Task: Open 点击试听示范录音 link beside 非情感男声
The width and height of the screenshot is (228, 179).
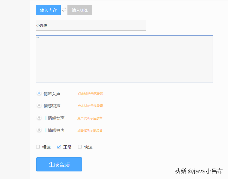Action: (90, 131)
